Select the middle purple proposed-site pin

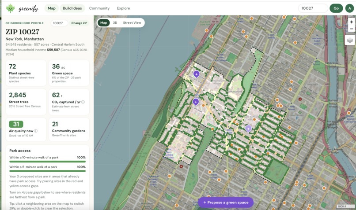pyautogui.click(x=196, y=102)
